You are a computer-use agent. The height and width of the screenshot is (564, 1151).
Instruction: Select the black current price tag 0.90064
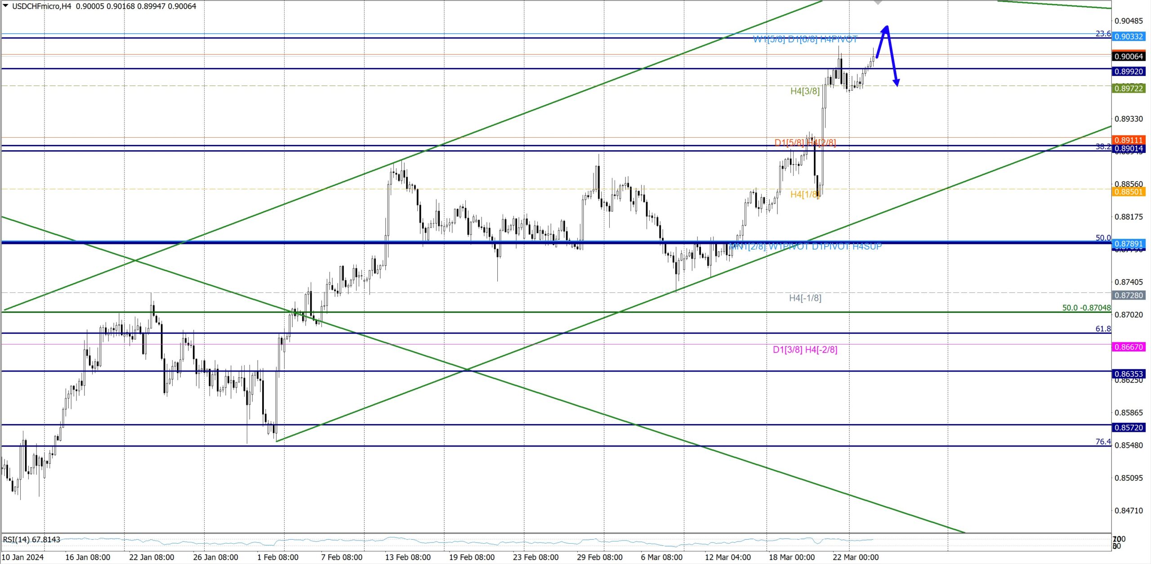[x=1129, y=56]
